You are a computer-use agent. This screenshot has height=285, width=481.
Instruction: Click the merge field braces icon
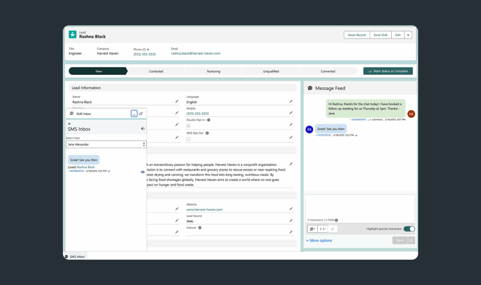323,229
